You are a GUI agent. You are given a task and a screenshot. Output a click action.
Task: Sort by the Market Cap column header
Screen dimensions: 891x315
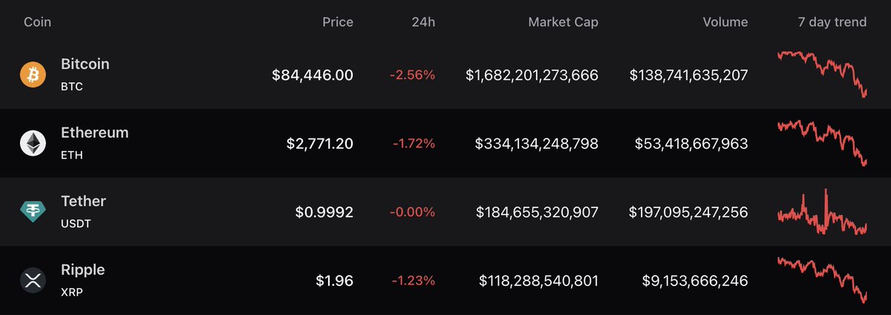tap(563, 22)
